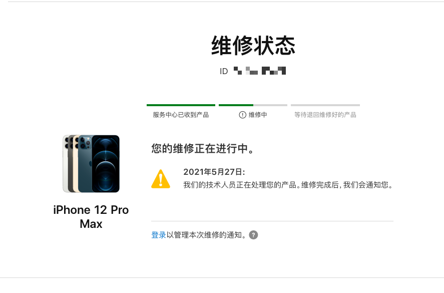Click the 以管理本次维修的通知 text
Image resolution: width=444 pixels, height=293 pixels.
(x=207, y=235)
